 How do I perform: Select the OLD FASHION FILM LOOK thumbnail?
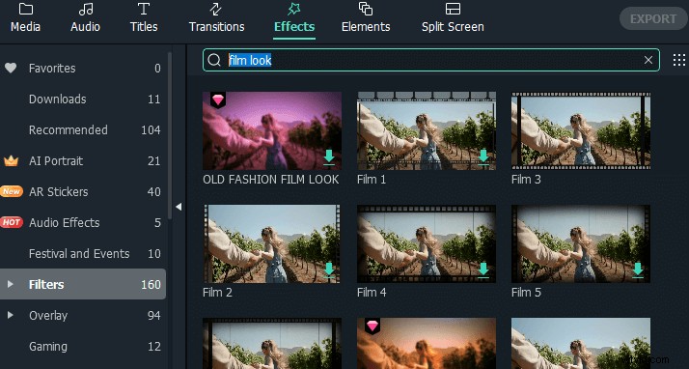(x=272, y=130)
